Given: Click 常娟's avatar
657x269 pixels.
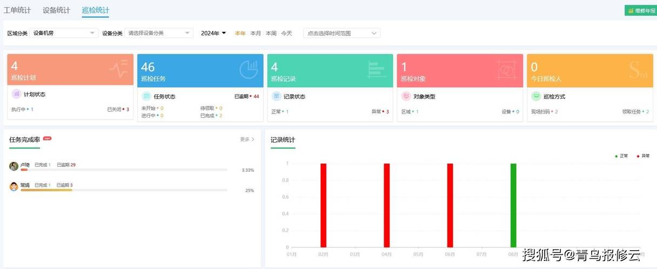Looking at the screenshot, I should pos(14,187).
